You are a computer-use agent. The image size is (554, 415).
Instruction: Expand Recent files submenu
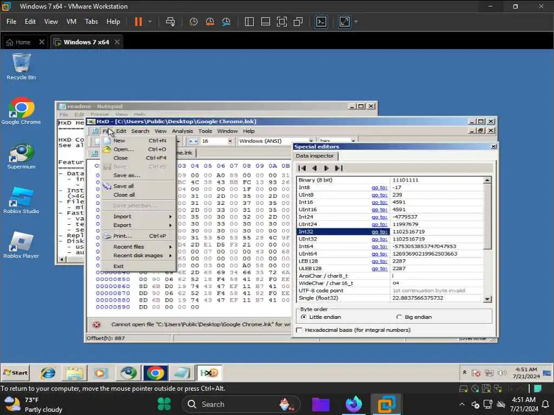[x=138, y=246]
